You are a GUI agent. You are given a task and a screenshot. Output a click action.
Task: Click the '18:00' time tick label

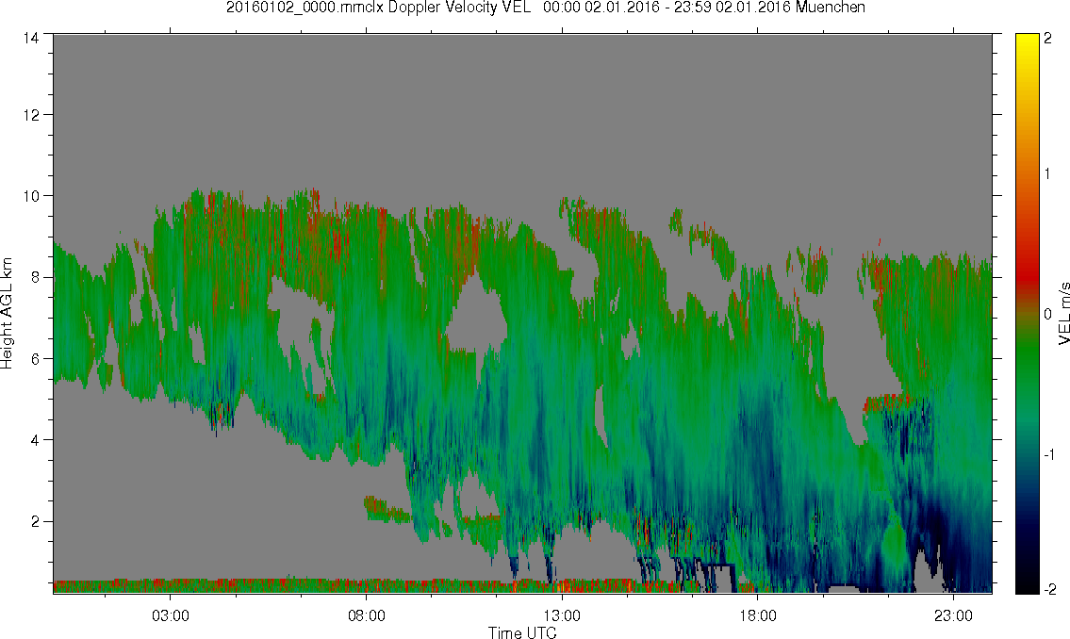758,615
